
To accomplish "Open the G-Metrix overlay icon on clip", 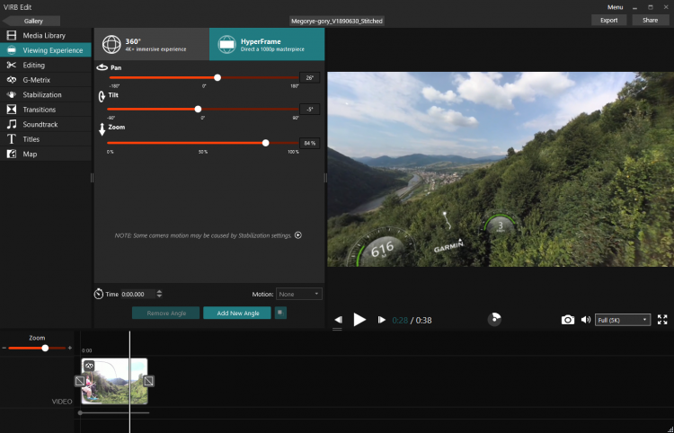I will [89, 366].
